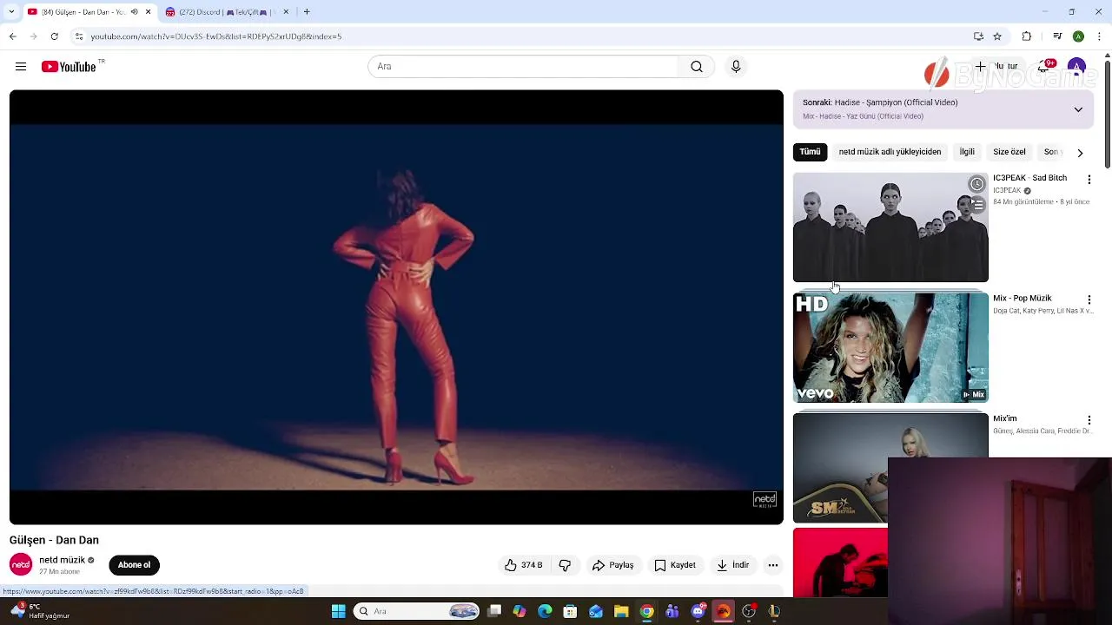Open the YouTube notifications bell
This screenshot has width=1112, height=625.
[1043, 67]
